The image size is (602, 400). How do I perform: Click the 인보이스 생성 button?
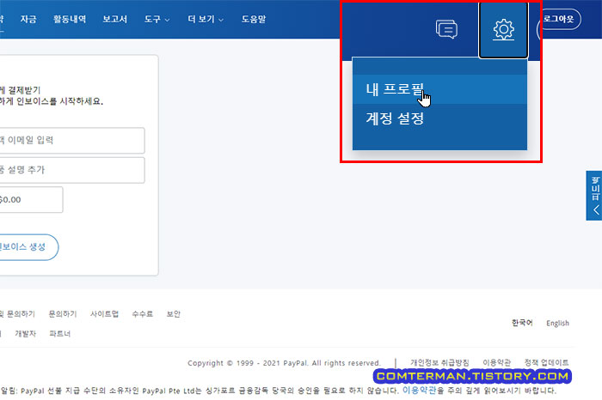pyautogui.click(x=28, y=247)
